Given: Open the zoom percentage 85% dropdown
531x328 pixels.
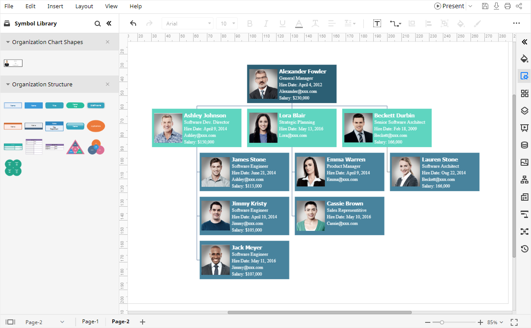Looking at the screenshot, I should tap(495, 322).
